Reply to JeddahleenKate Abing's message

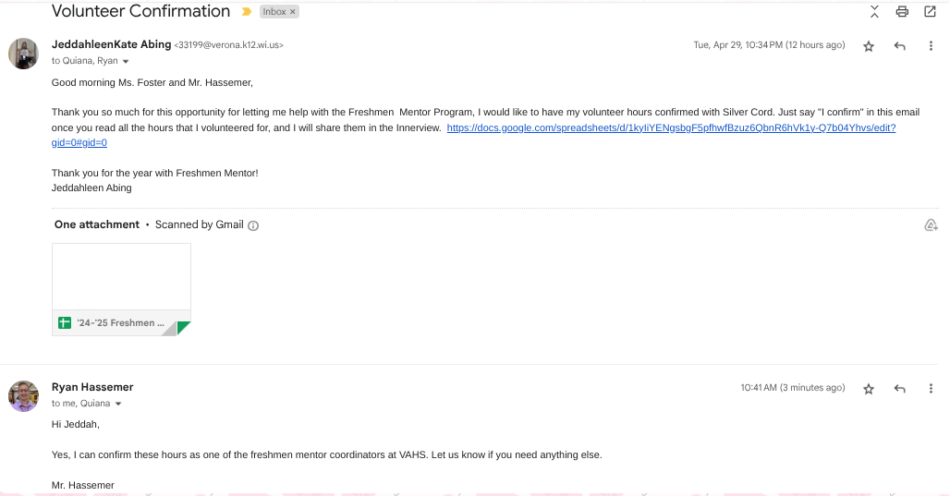[x=900, y=46]
